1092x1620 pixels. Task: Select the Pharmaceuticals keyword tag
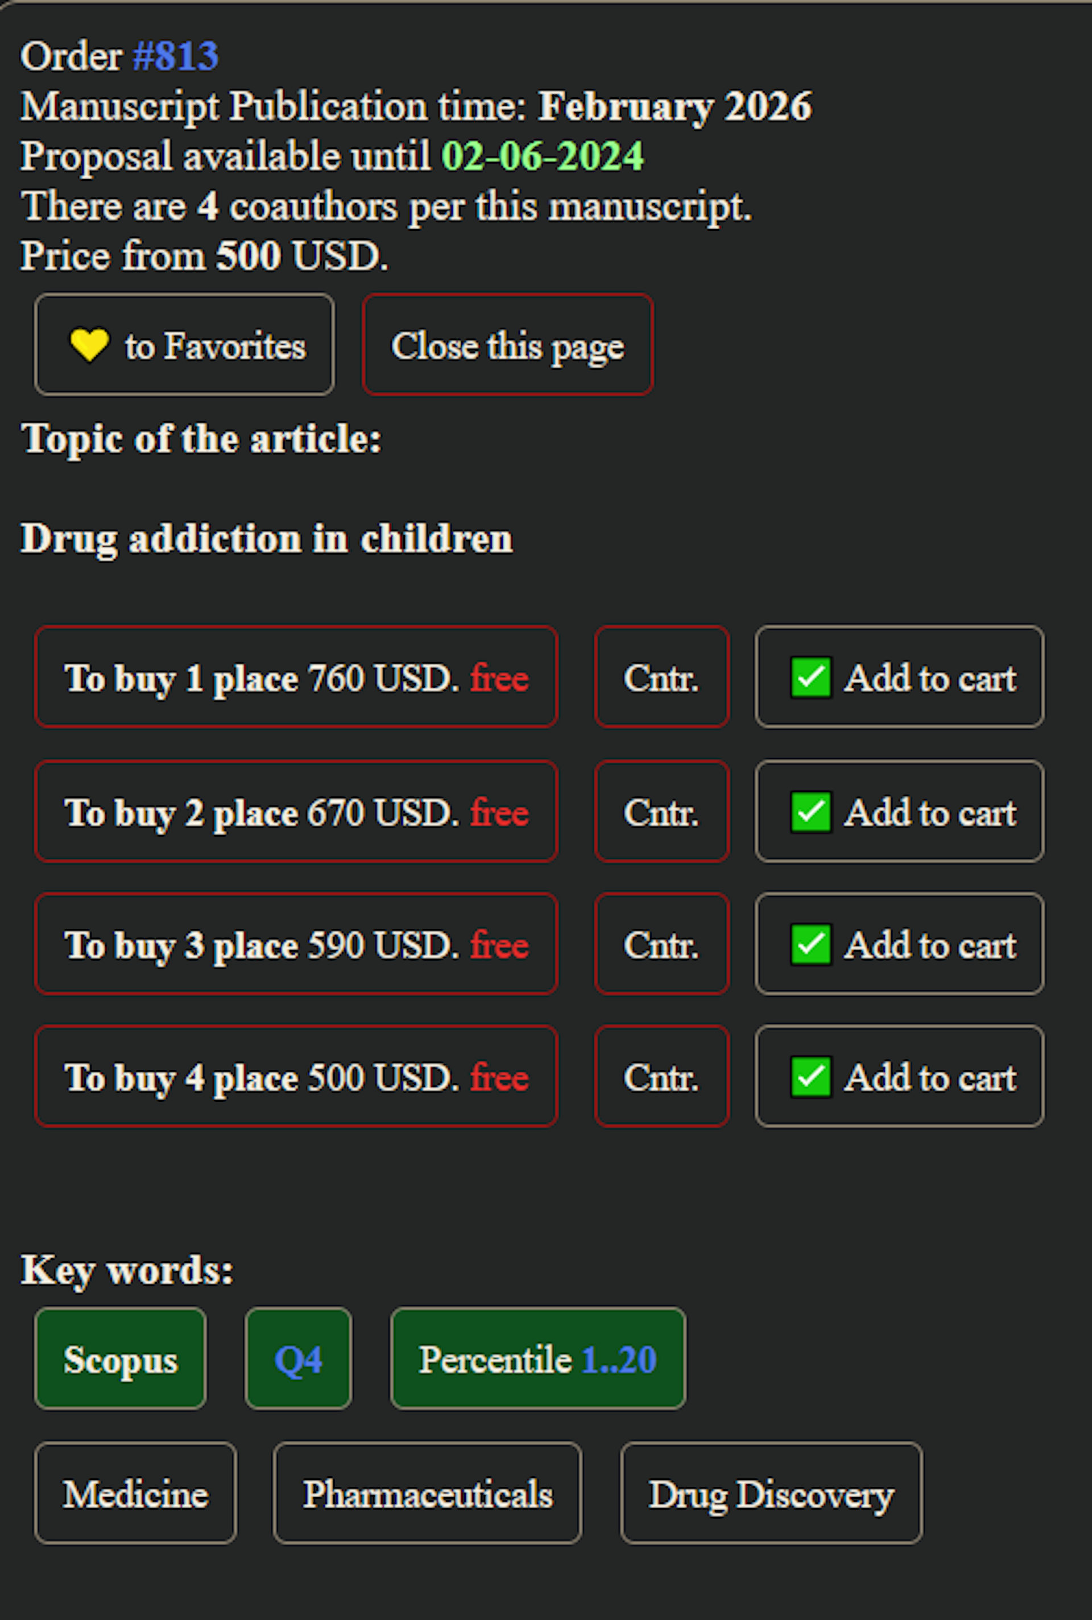pos(427,1493)
